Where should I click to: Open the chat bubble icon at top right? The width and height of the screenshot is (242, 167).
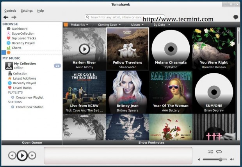pos(236,18)
